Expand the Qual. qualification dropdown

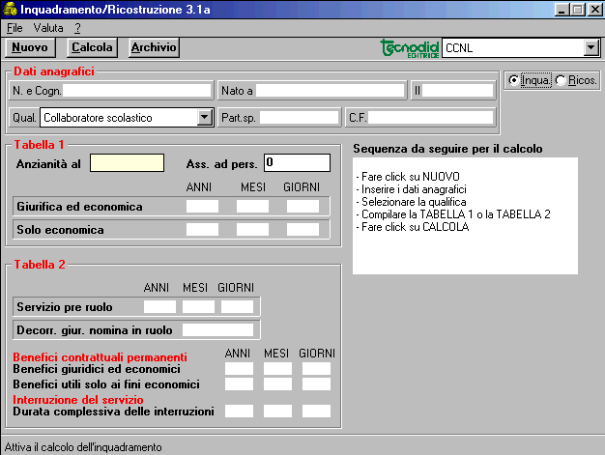204,118
